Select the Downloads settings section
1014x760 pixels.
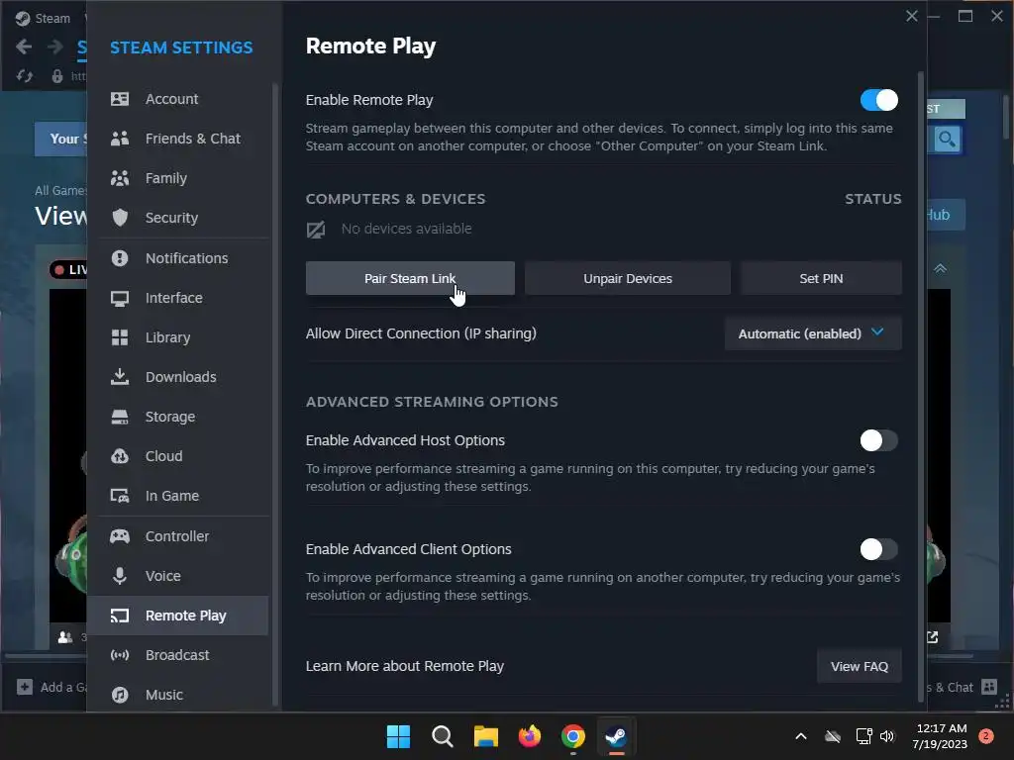178,377
